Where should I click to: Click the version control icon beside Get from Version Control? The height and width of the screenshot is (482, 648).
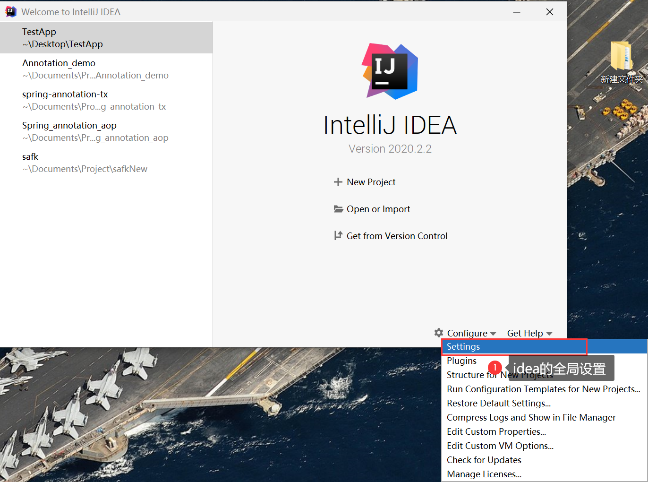pyautogui.click(x=338, y=235)
